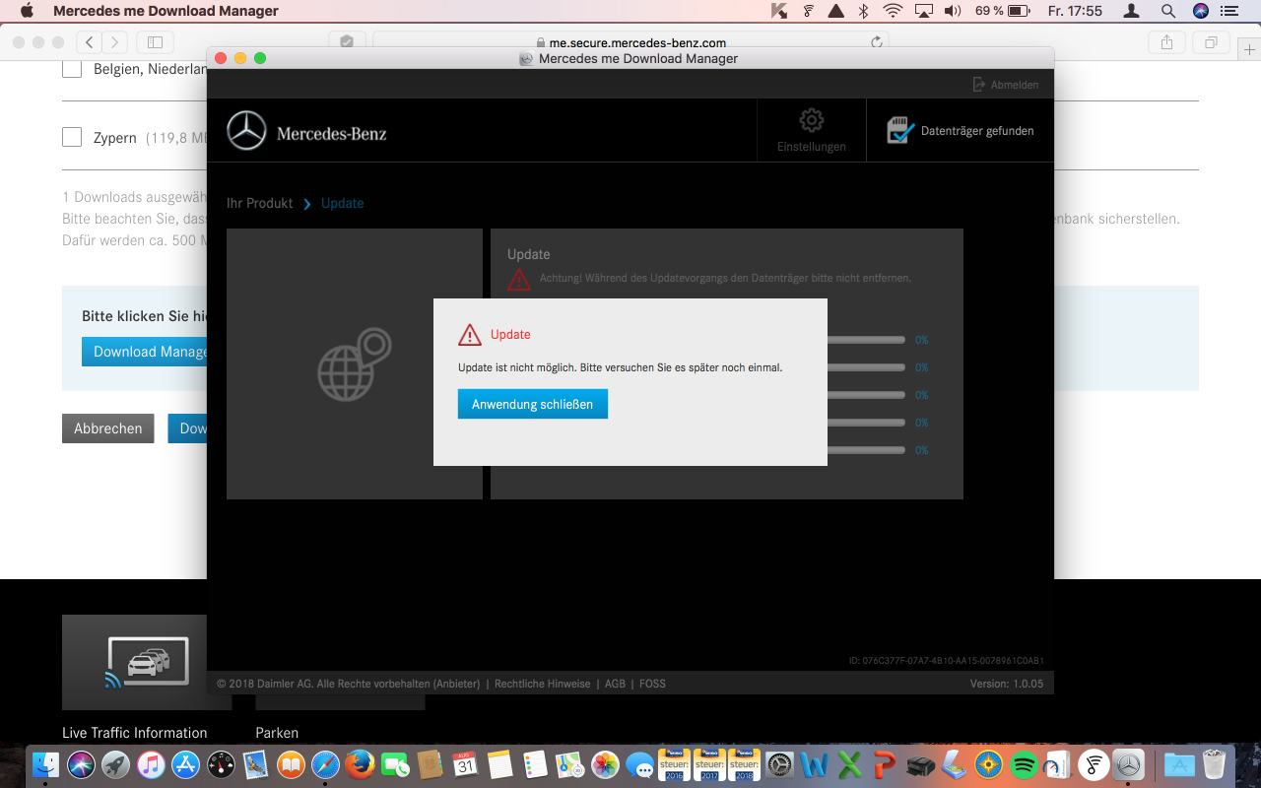Open Finder from the Dock
Image resolution: width=1261 pixels, height=788 pixels.
click(45, 764)
